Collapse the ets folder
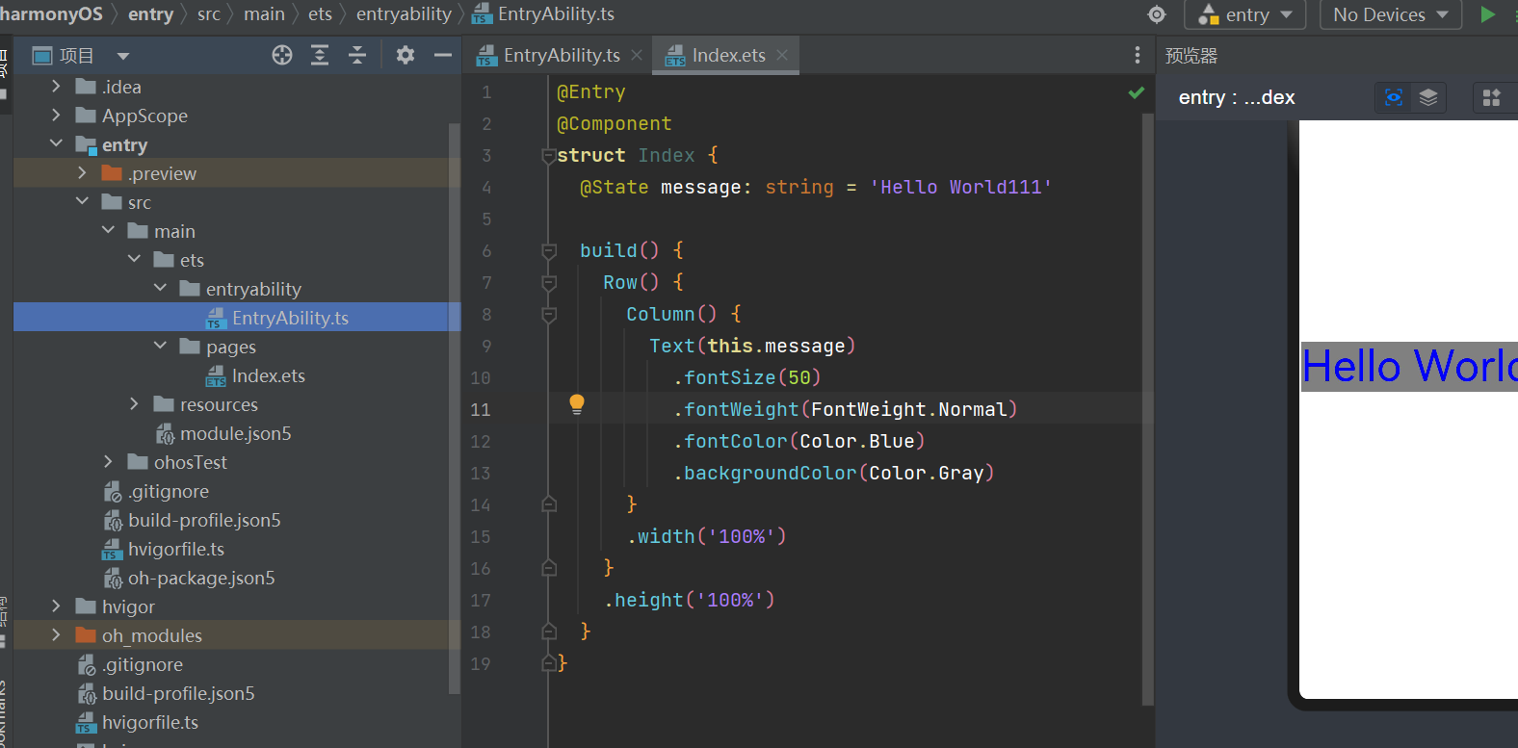This screenshot has width=1518, height=748. click(134, 260)
